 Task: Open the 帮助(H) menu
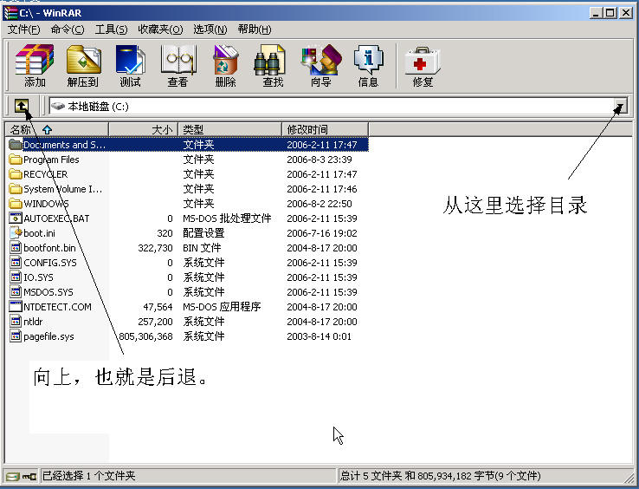point(255,29)
